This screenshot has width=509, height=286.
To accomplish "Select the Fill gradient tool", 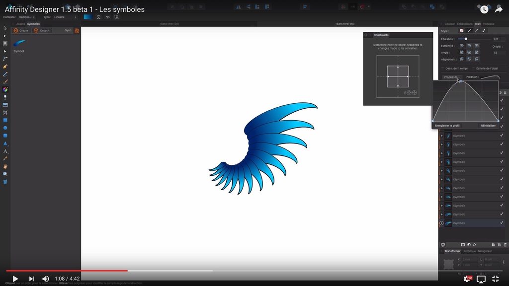I will click(x=5, y=89).
